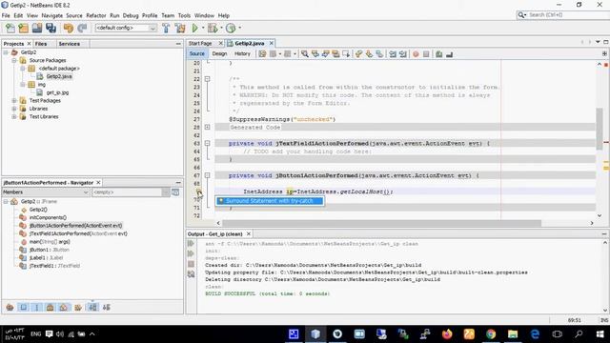Select initComponents() in the Navigator
The image size is (610, 343).
(x=48, y=217)
